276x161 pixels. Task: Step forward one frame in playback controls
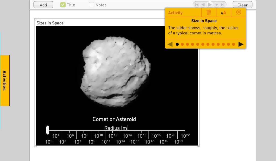(x=216, y=5)
